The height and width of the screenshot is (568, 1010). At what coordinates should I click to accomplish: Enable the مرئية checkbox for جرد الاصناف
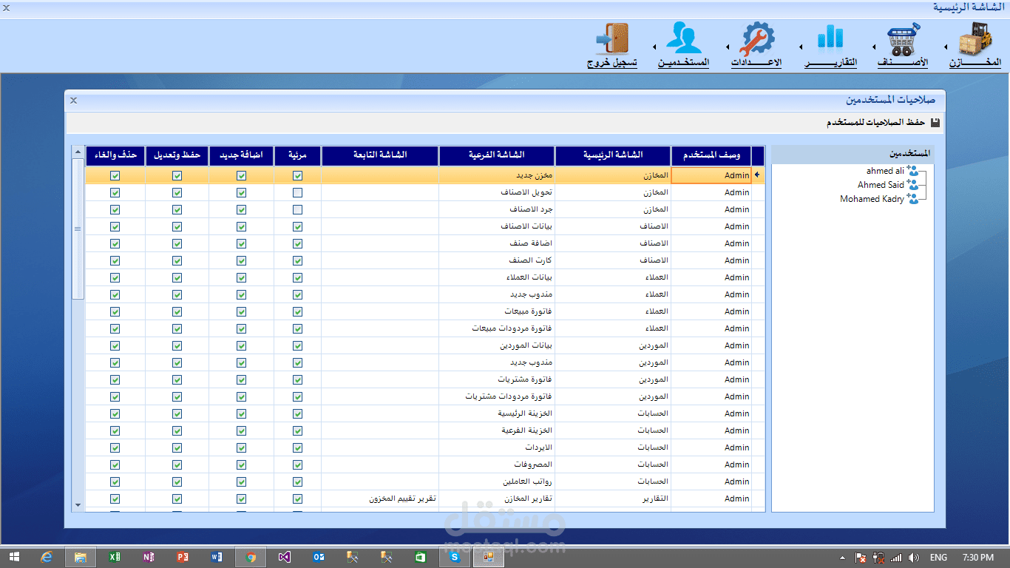[298, 209]
